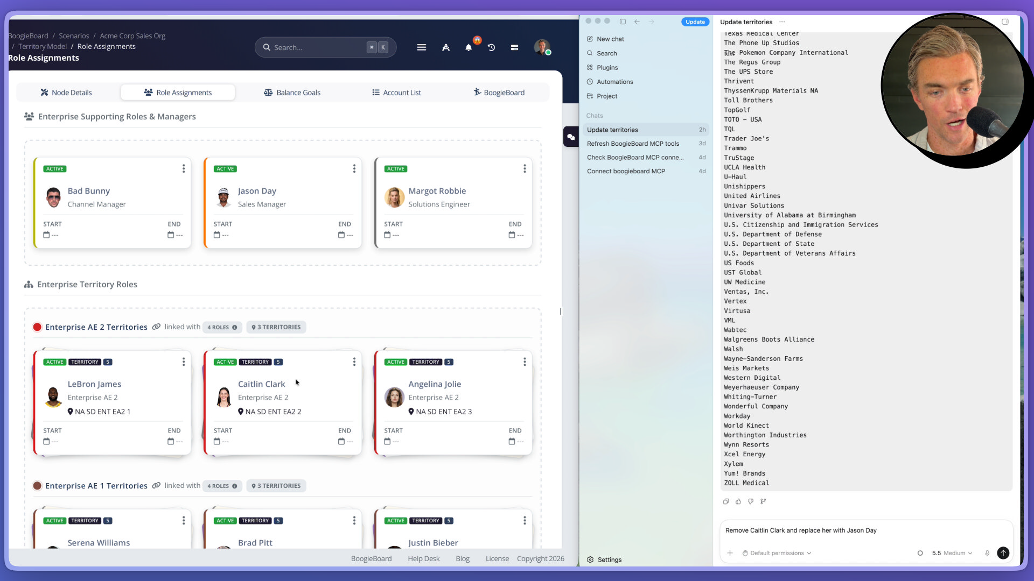1034x581 pixels.
Task: Toggle the right panel in chat app
Action: [1005, 22]
